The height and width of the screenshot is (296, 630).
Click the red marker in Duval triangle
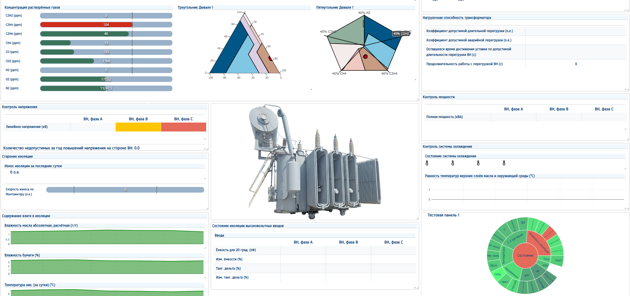[270, 58]
